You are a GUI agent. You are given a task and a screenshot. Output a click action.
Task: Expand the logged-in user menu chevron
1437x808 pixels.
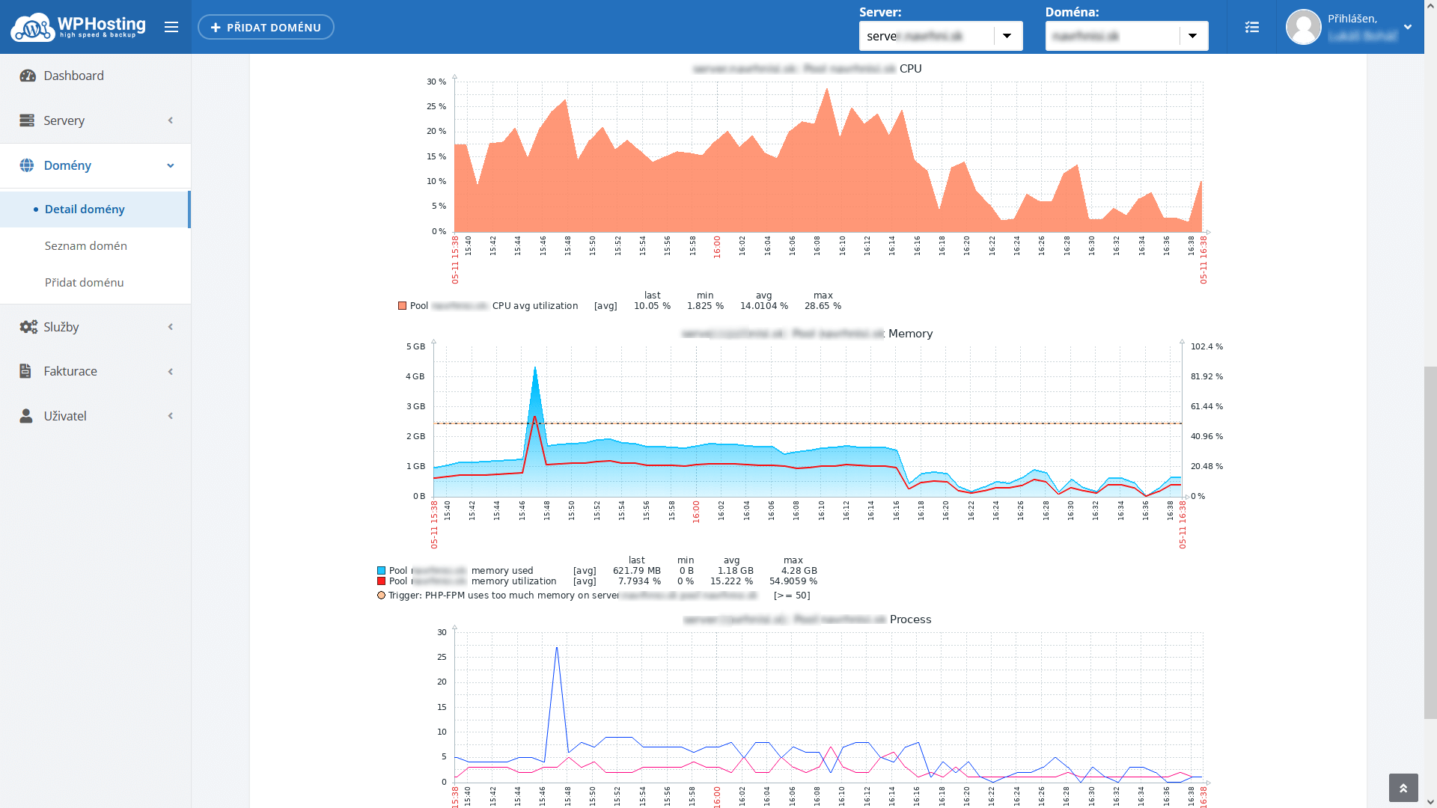(1408, 27)
